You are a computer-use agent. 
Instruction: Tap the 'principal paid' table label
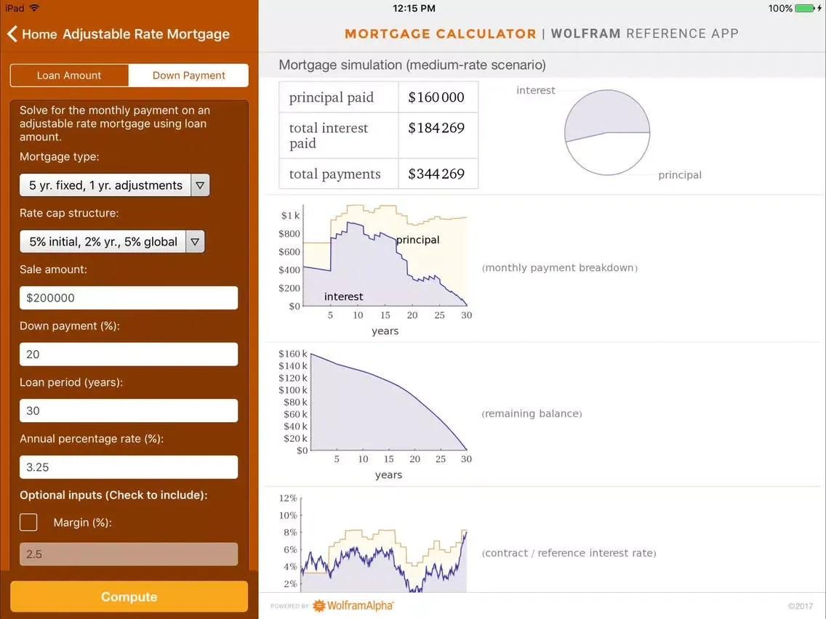pos(332,97)
